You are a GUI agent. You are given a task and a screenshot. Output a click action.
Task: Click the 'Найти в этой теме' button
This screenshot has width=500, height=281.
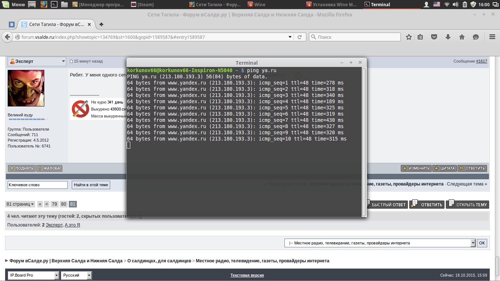(x=91, y=185)
